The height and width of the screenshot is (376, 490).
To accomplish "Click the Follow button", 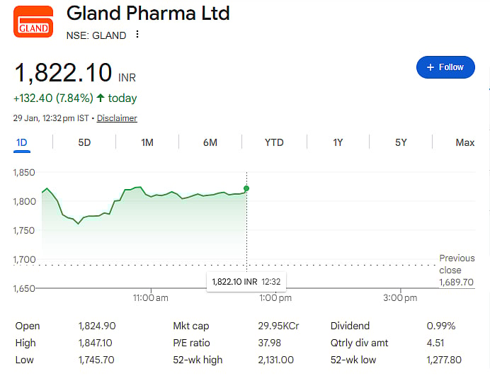I will click(445, 67).
